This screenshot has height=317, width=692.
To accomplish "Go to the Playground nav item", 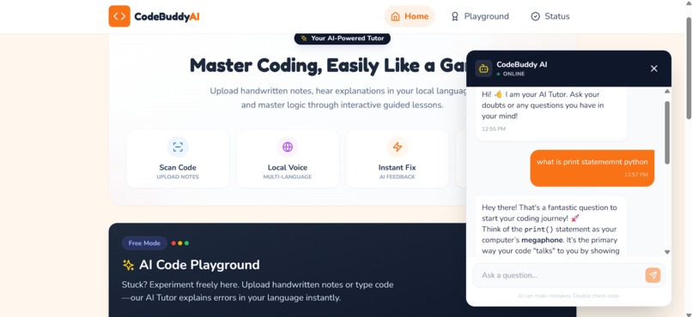I will click(x=479, y=16).
